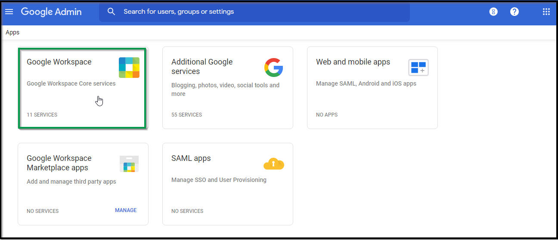Screen dimensions: 558x240
Task: Click the Google Workspace colorful icon
Action: 129,68
